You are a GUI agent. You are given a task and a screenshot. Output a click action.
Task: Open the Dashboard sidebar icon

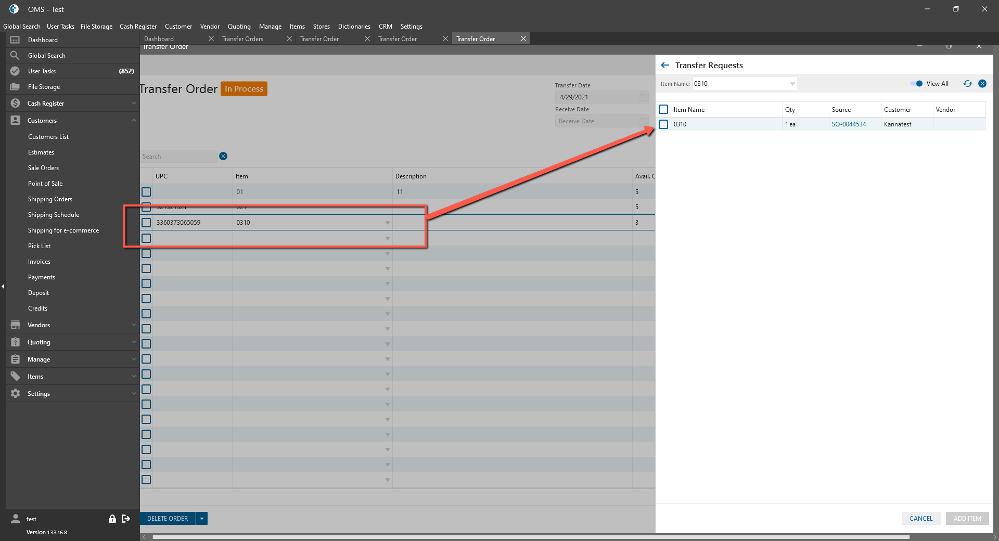pos(15,40)
